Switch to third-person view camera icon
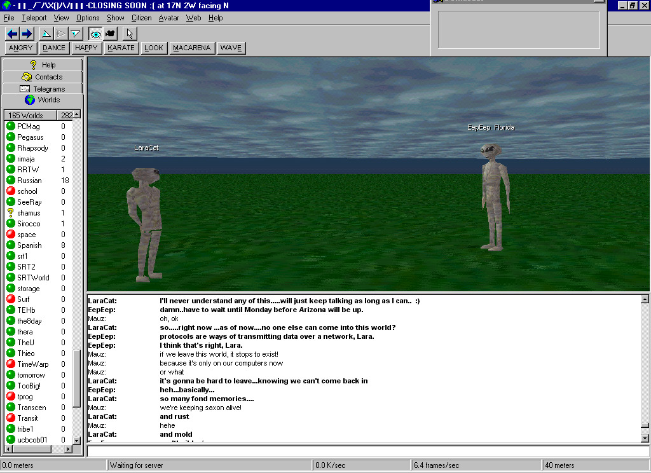 tap(109, 34)
